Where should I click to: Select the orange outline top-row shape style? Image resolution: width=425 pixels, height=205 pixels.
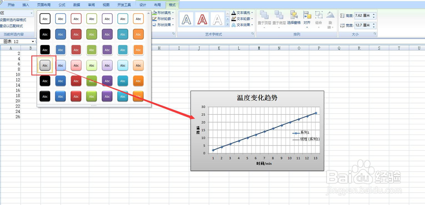[138, 19]
